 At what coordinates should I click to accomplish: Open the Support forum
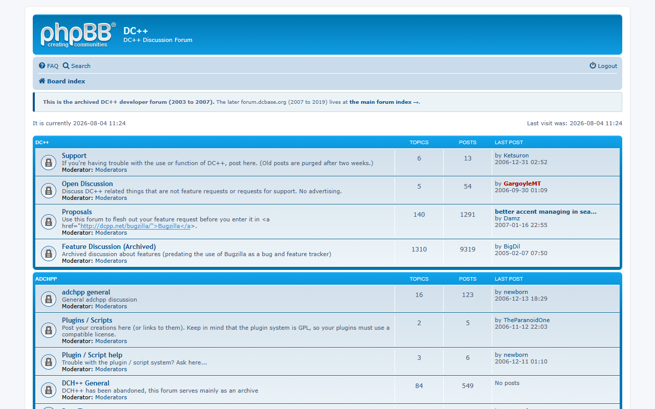click(x=74, y=156)
